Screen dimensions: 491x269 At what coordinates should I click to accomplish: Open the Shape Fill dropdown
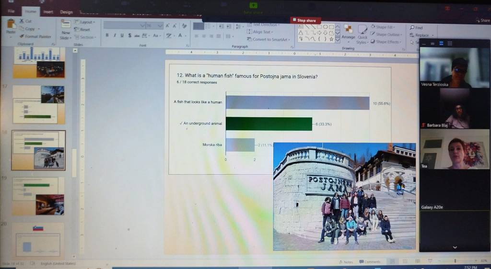384,27
